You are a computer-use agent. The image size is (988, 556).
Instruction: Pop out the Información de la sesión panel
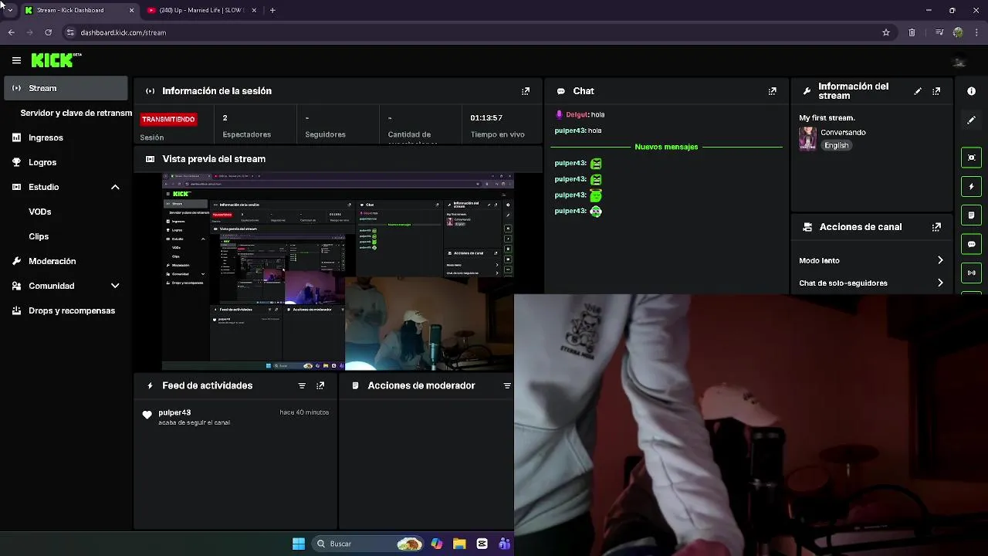pyautogui.click(x=526, y=91)
